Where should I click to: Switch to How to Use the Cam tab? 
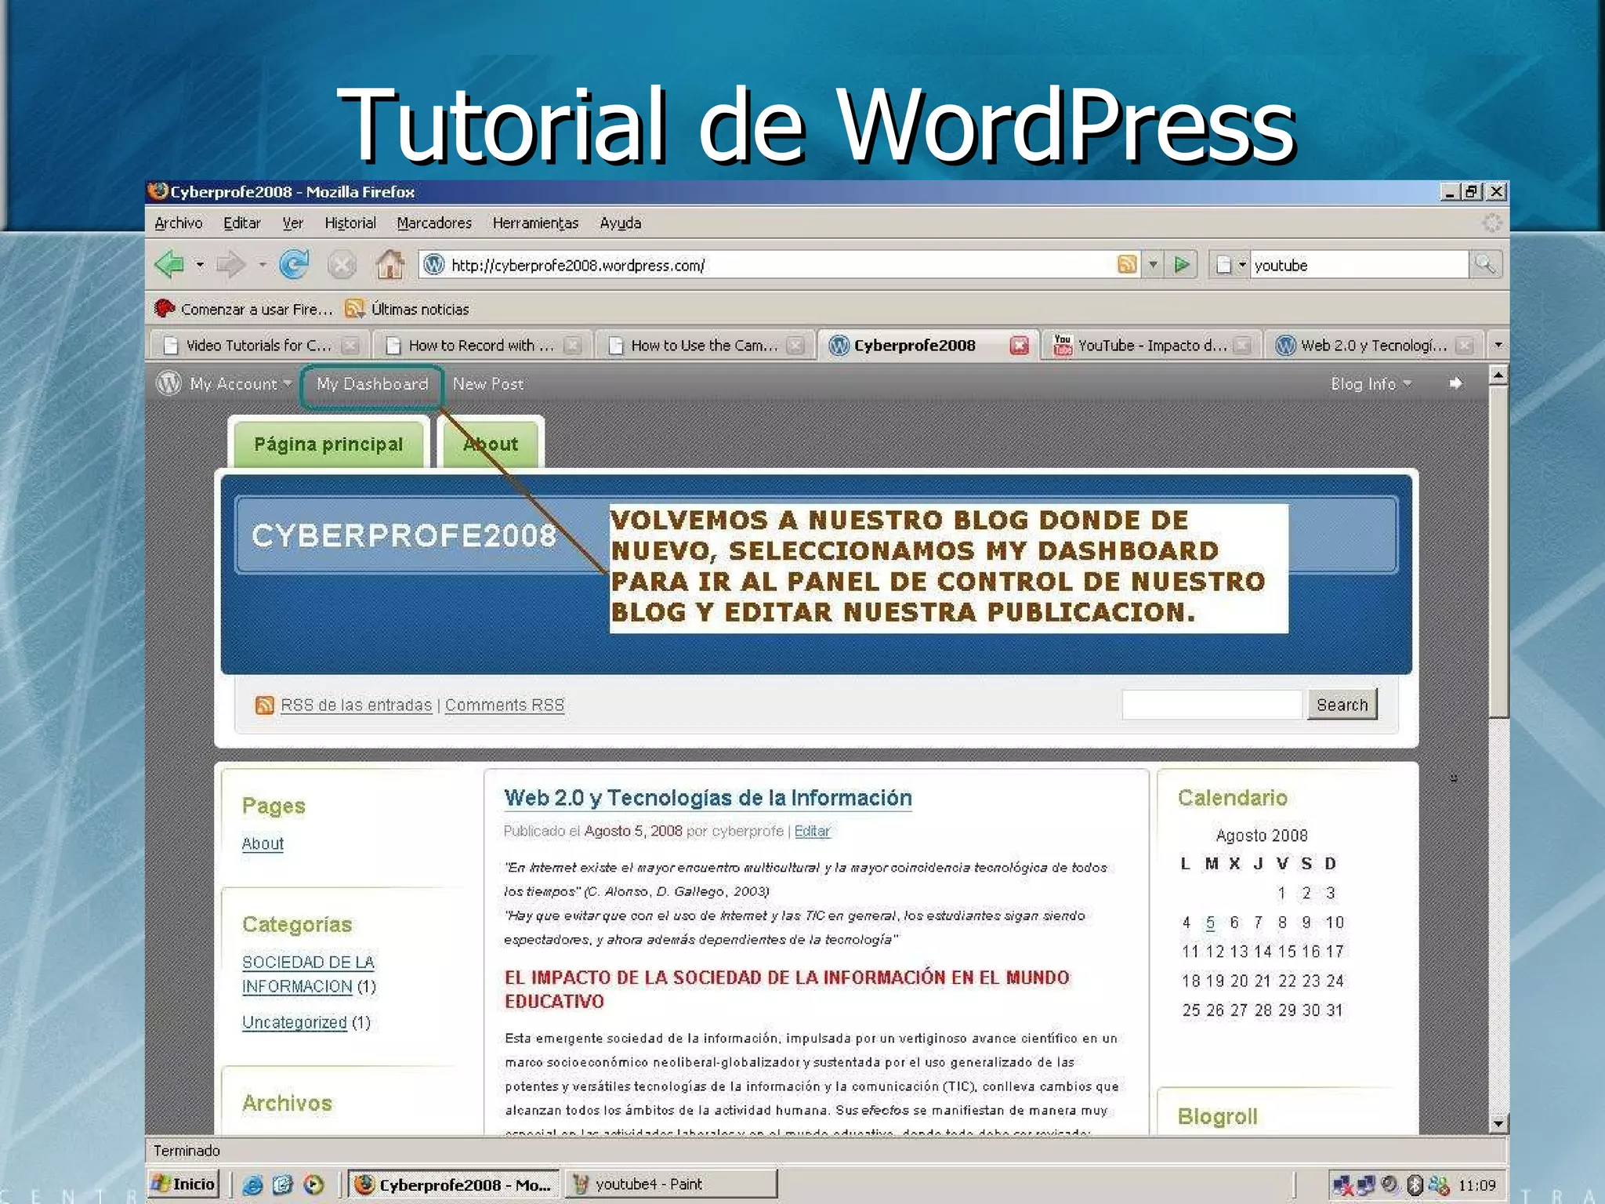[x=703, y=346]
